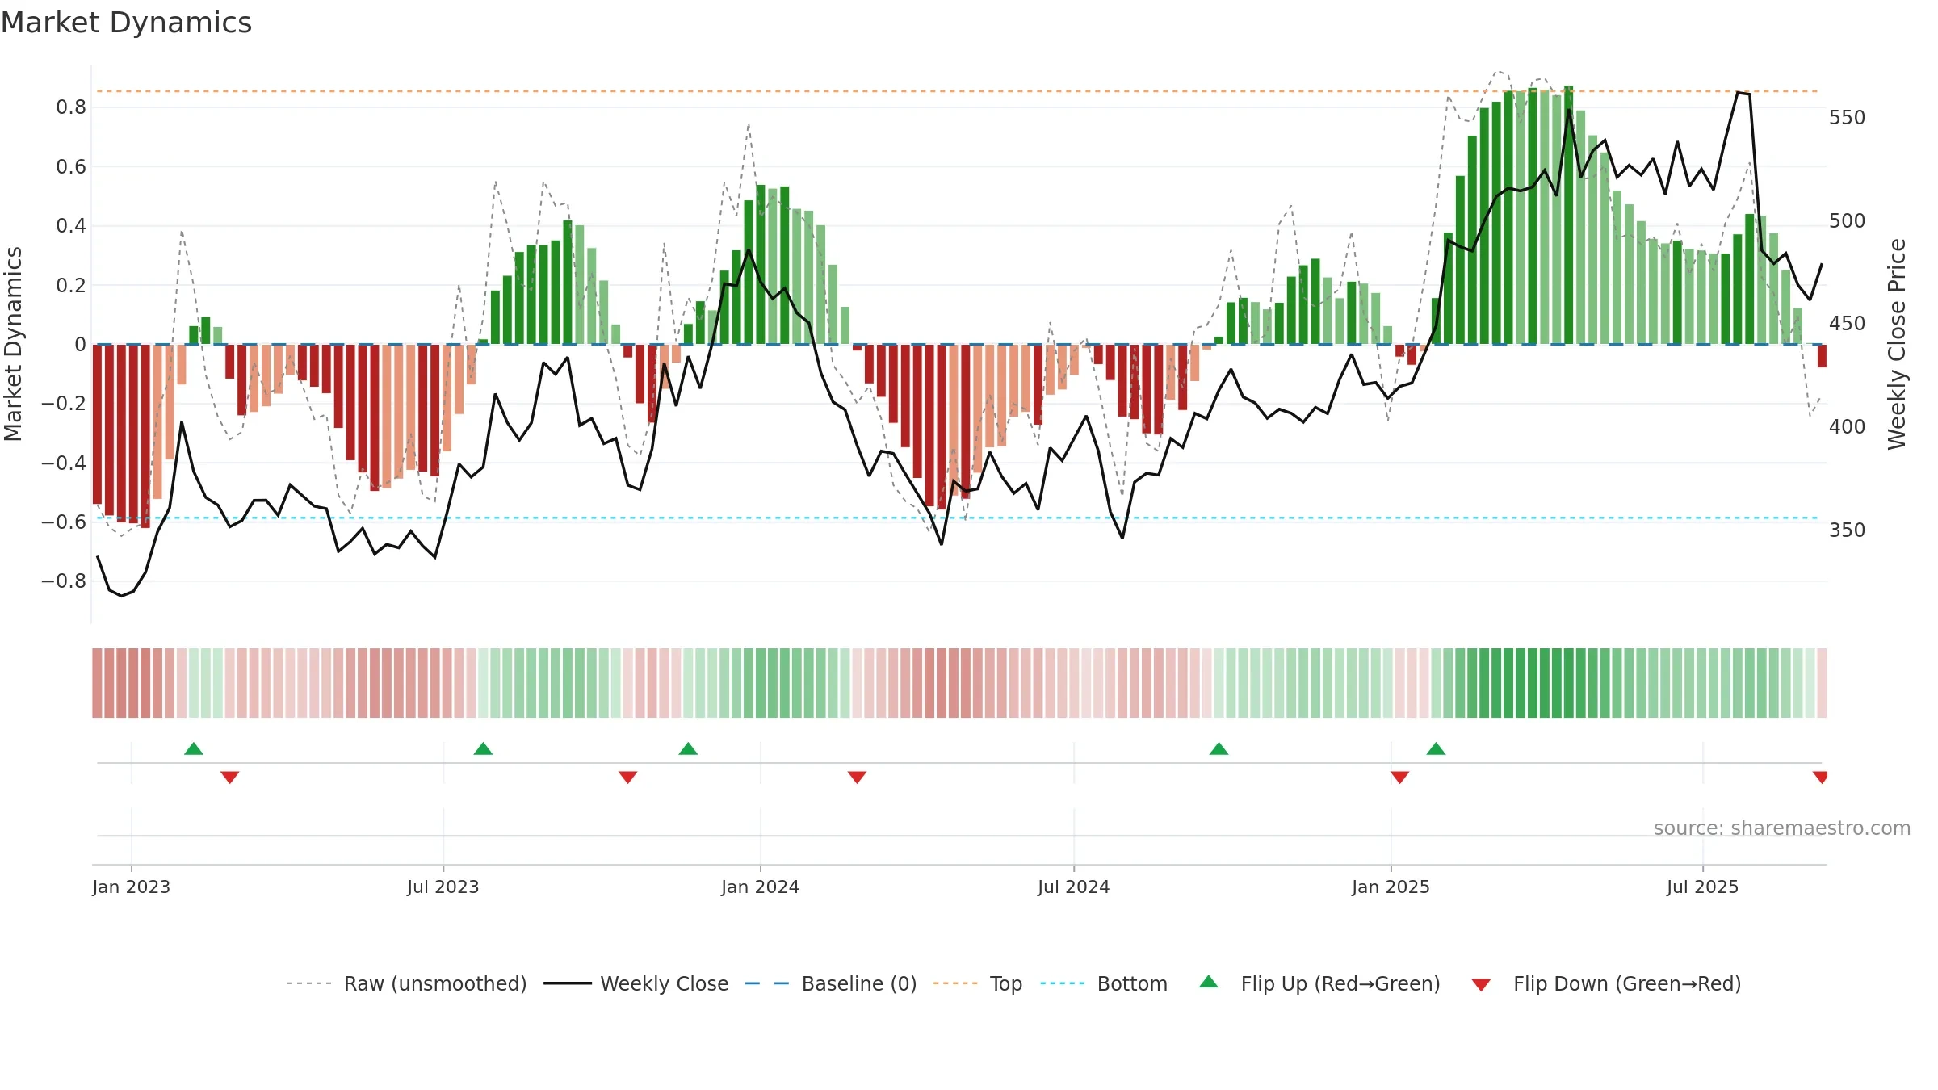
Task: Click the −0.8 tick on left axis
Action: click(64, 581)
